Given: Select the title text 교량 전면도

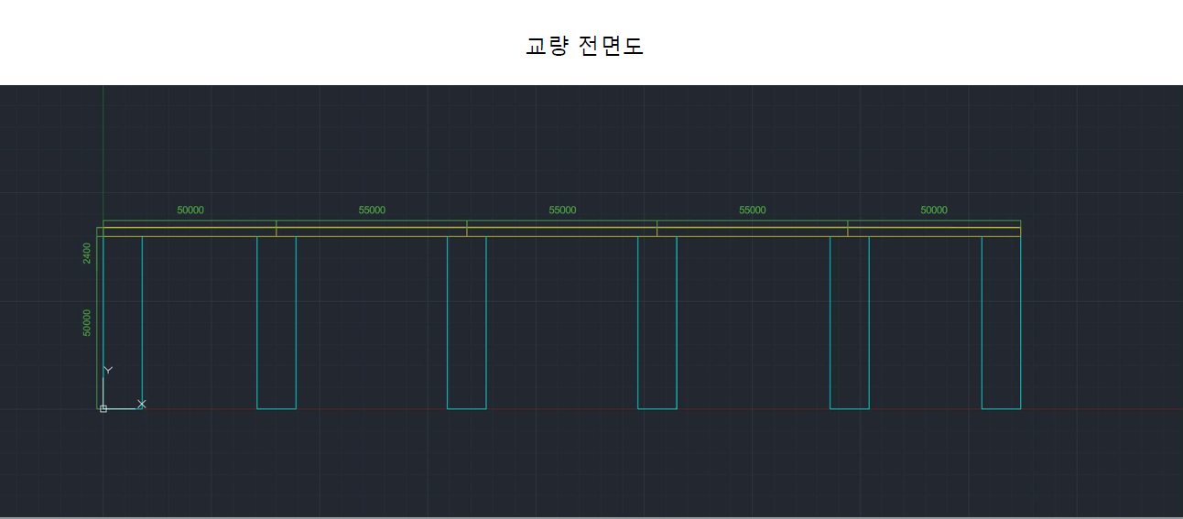Looking at the screenshot, I should point(584,46).
